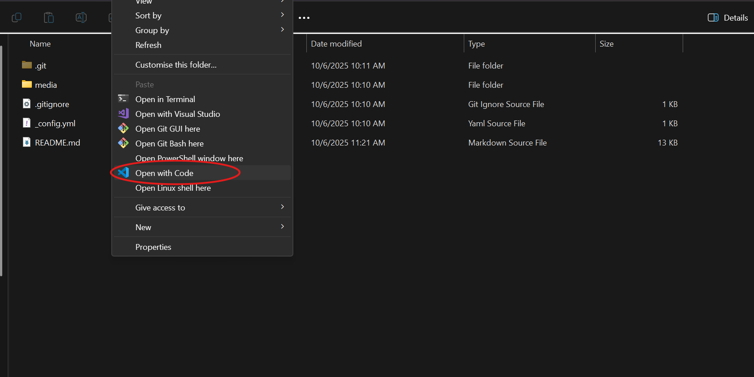This screenshot has width=754, height=377.
Task: Click the Type column header
Action: point(476,44)
